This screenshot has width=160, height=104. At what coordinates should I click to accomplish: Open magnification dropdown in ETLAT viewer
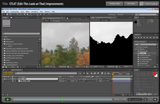[x=49, y=67]
